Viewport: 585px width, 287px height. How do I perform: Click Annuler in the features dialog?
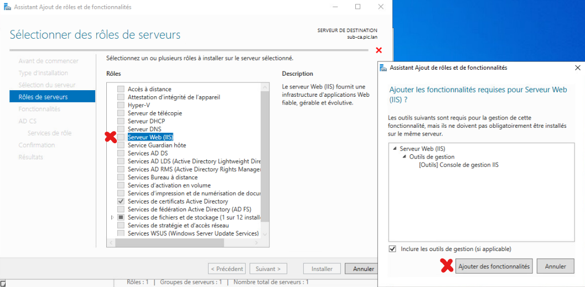(555, 267)
